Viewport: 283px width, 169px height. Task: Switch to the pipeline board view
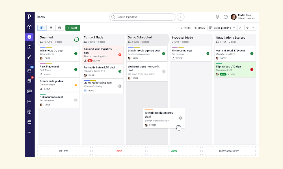42,28
